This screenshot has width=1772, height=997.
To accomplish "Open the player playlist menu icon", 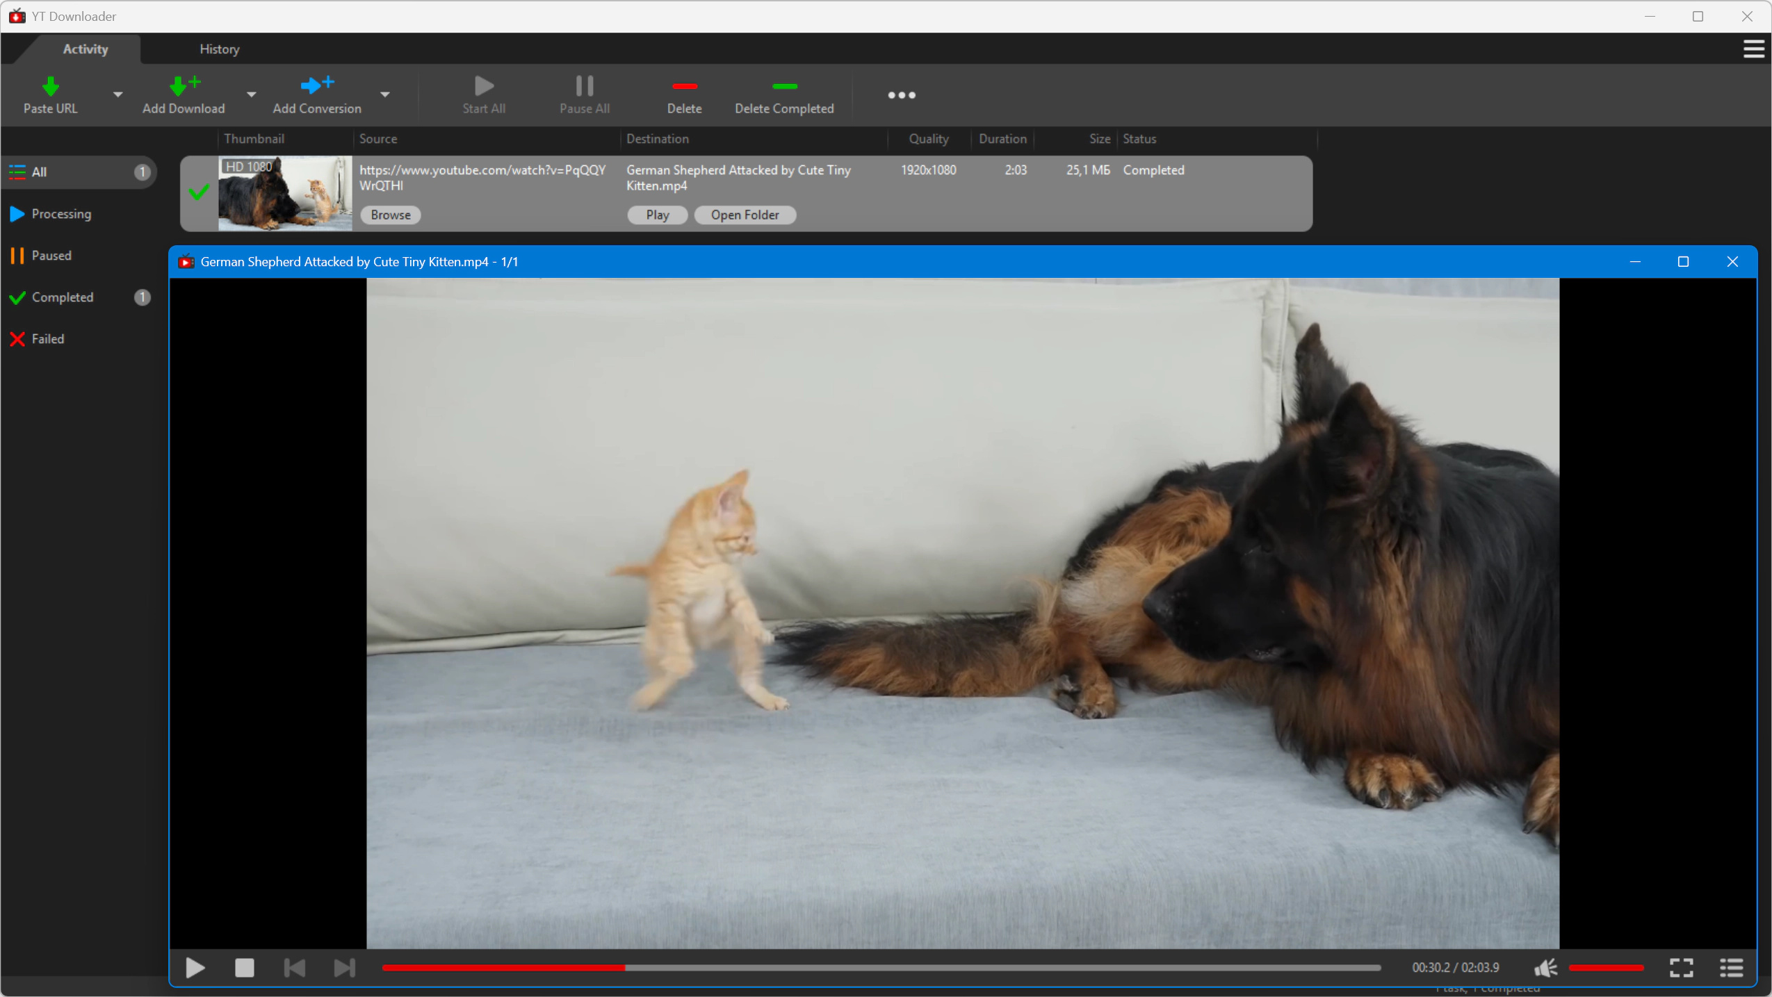I will [1731, 967].
